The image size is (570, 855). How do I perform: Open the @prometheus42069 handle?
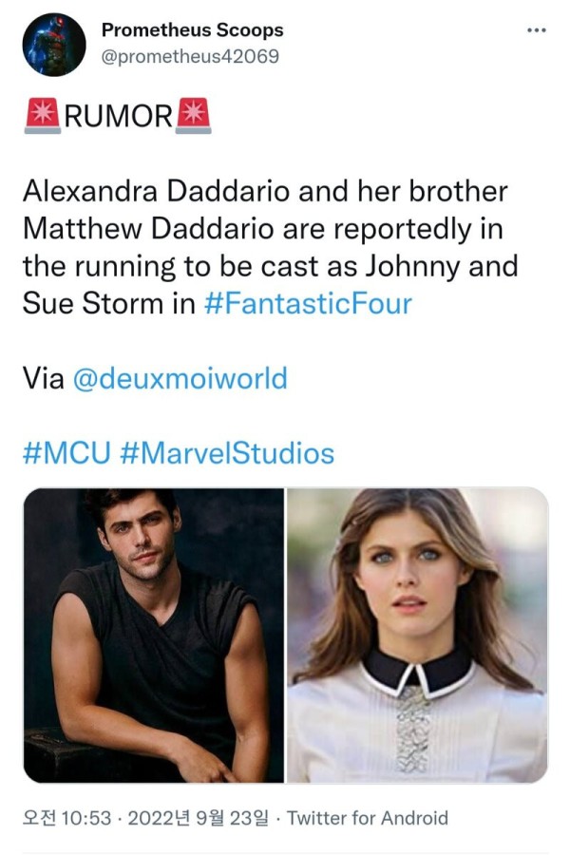click(190, 56)
